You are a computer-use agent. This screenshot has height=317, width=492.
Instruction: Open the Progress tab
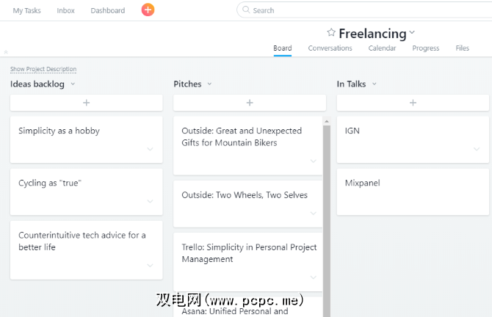(x=425, y=48)
